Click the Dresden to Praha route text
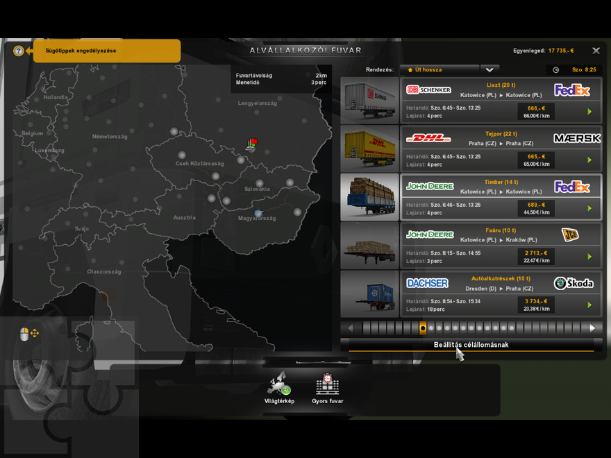Screen dimensions: 611x458 (499, 289)
